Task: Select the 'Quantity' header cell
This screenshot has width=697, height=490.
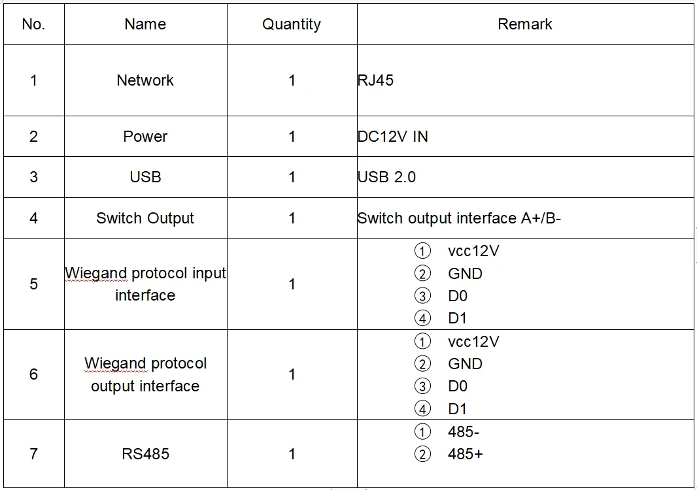Action: (x=292, y=24)
